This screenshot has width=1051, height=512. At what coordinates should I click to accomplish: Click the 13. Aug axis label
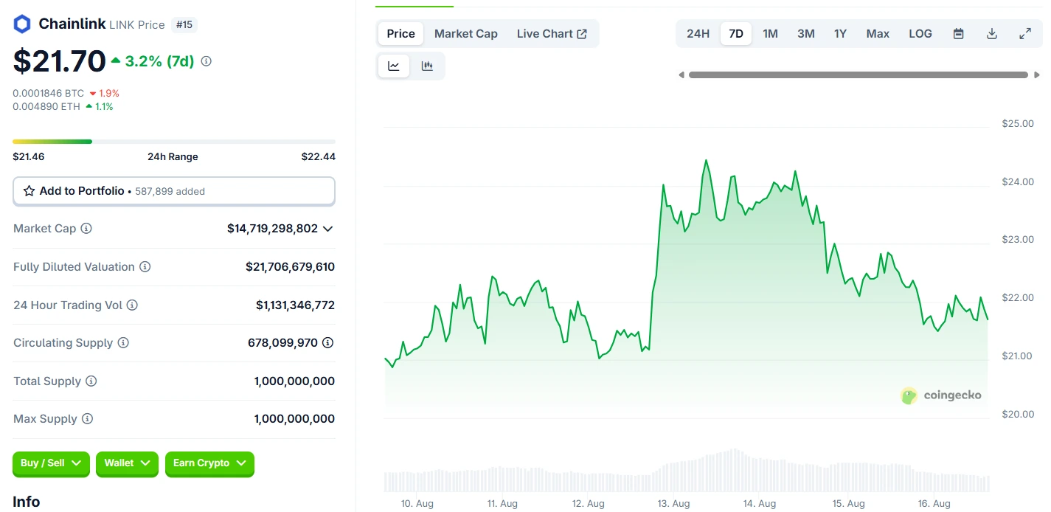pos(673,504)
